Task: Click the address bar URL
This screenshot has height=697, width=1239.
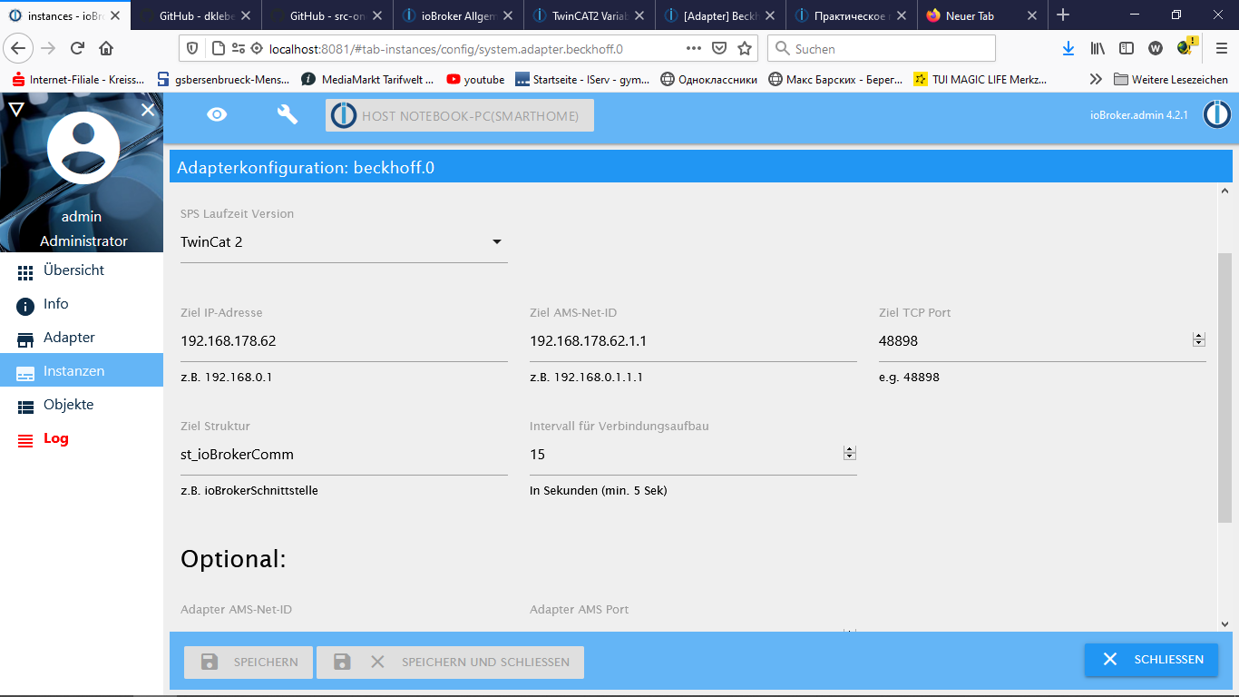Action: click(446, 49)
